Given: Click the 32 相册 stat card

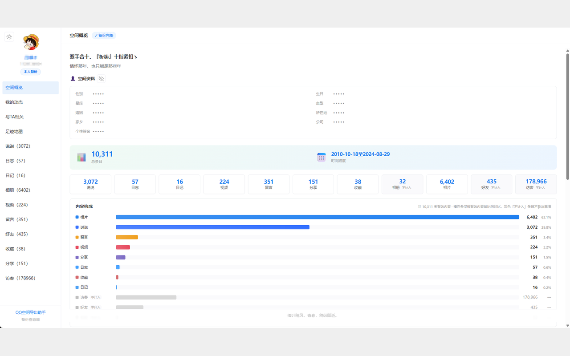Looking at the screenshot, I should (x=402, y=184).
